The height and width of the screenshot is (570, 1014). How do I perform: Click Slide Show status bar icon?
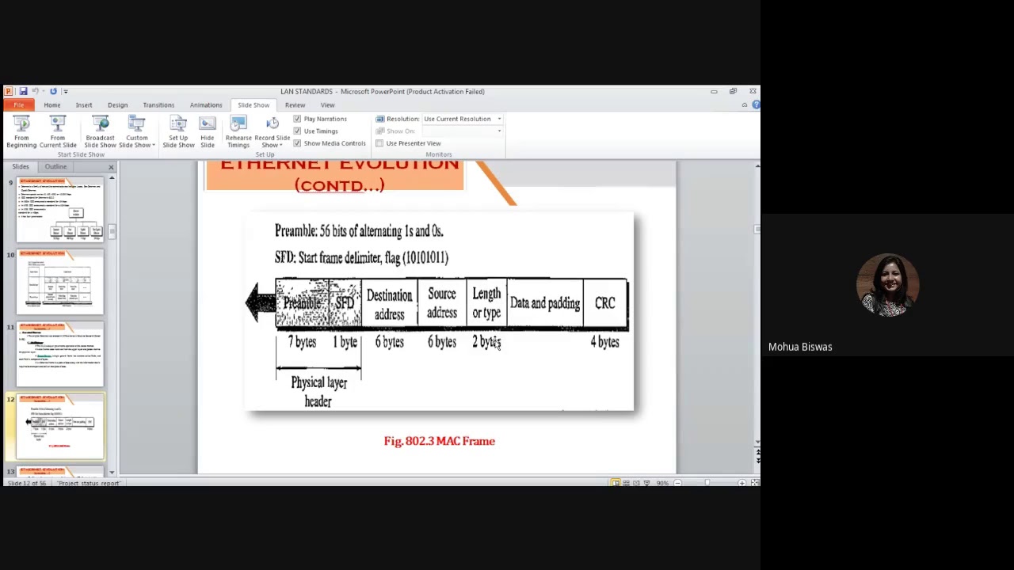646,483
